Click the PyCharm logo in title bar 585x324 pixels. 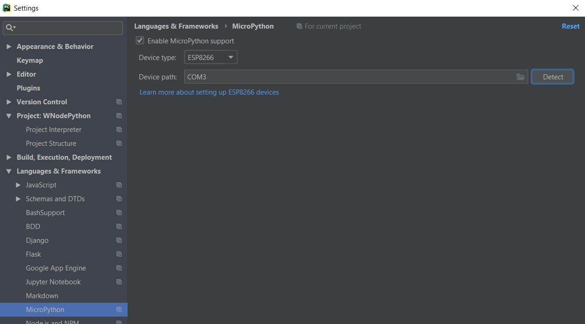(6, 8)
